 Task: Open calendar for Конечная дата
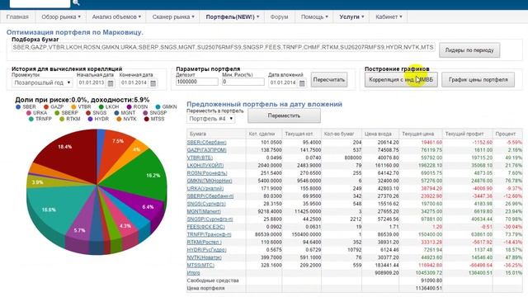pos(153,83)
